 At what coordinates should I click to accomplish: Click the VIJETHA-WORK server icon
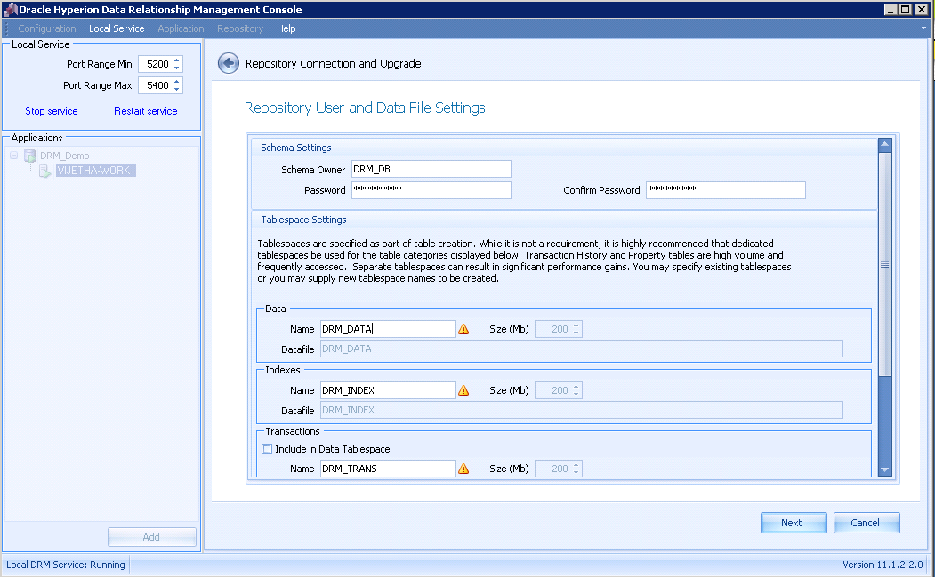[x=45, y=171]
